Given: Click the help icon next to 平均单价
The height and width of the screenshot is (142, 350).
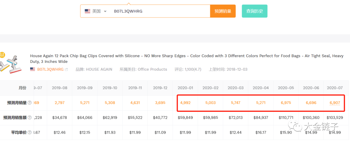Looking at the screenshot, I should tap(29, 132).
